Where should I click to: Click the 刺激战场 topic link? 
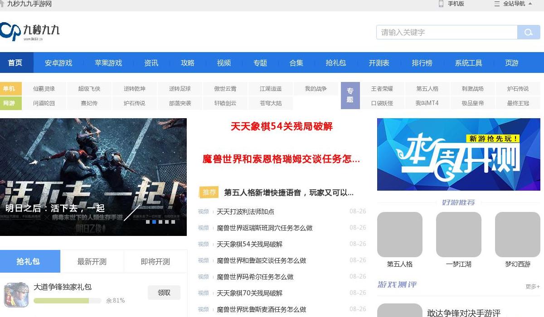[473, 89]
